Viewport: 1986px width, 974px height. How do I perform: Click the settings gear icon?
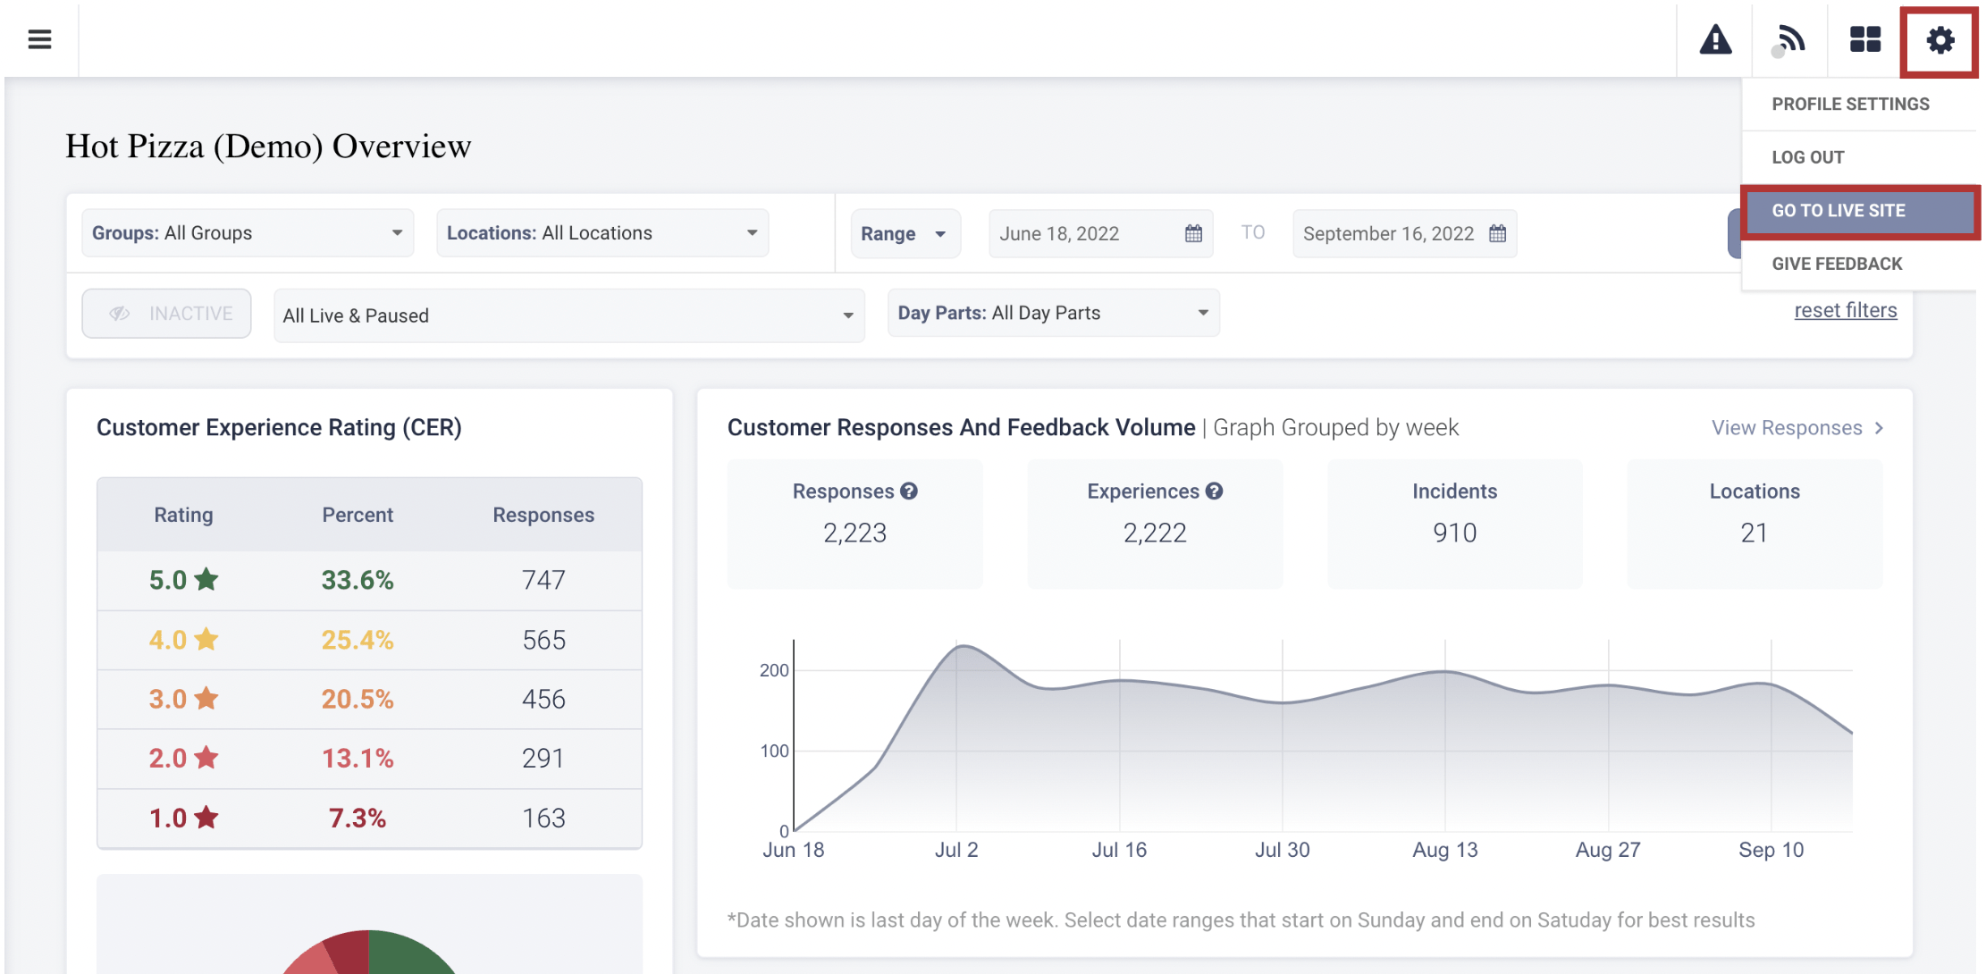point(1940,40)
